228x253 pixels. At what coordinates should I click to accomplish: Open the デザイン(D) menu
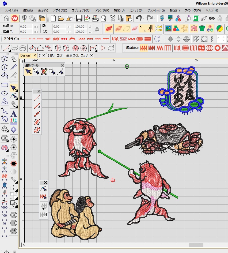click(60, 10)
